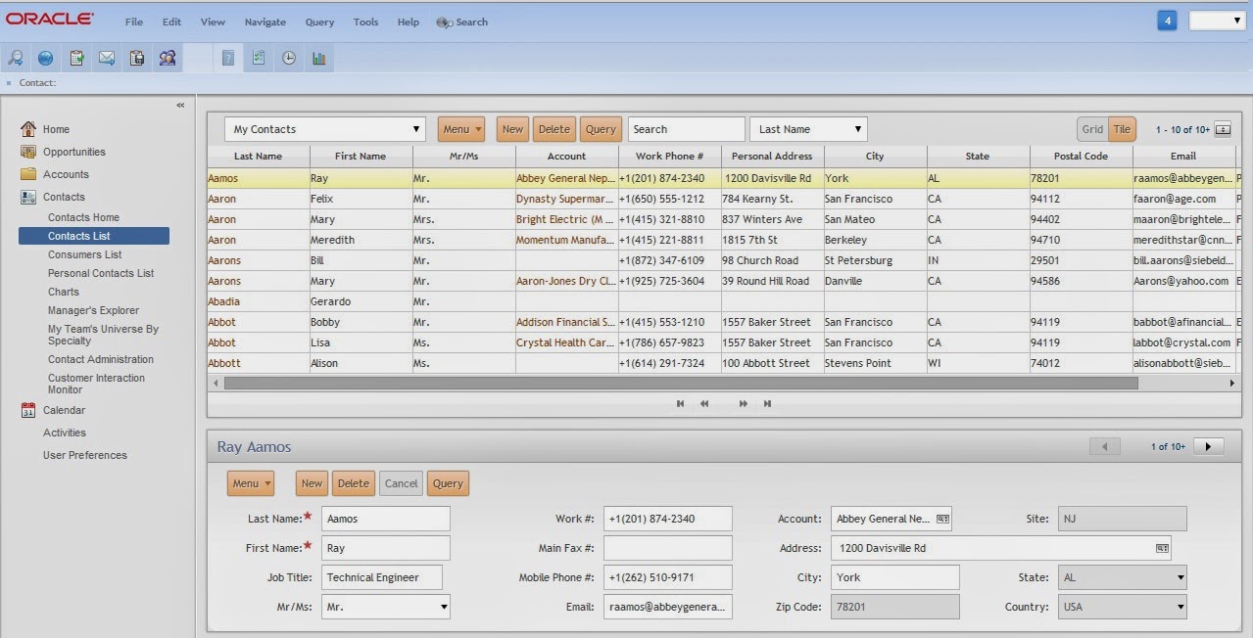Show next record in Ray Aamos form
Screen dimensions: 1253x638
(1208, 446)
